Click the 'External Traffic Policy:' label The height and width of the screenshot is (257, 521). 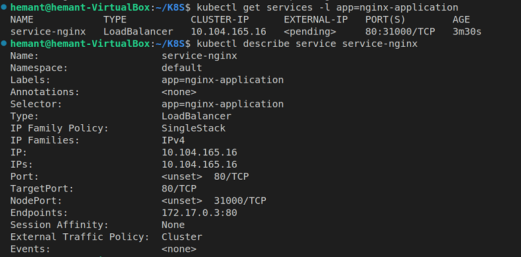[x=80, y=237]
